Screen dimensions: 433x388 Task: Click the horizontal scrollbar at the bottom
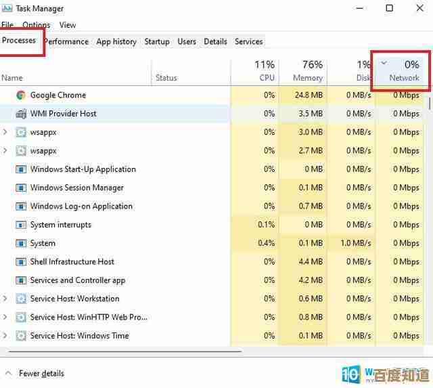126,351
